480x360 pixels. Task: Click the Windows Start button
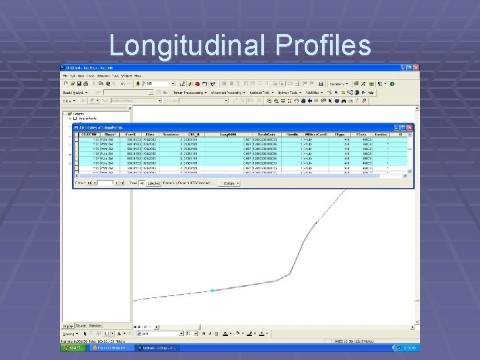click(73, 348)
